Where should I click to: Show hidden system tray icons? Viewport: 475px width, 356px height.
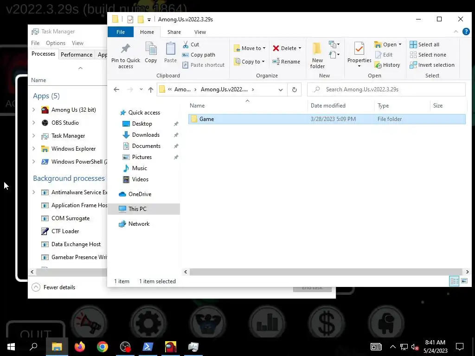coord(392,347)
